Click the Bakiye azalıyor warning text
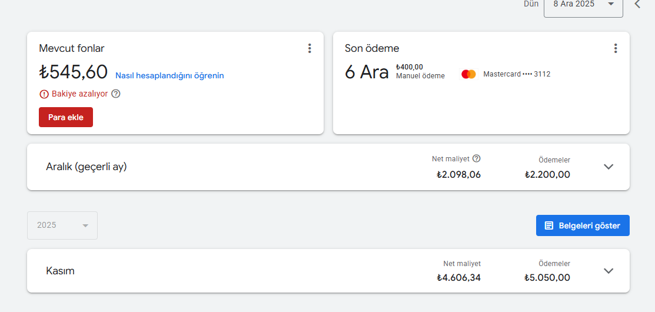Screen dimensions: 655x312 (x=80, y=94)
